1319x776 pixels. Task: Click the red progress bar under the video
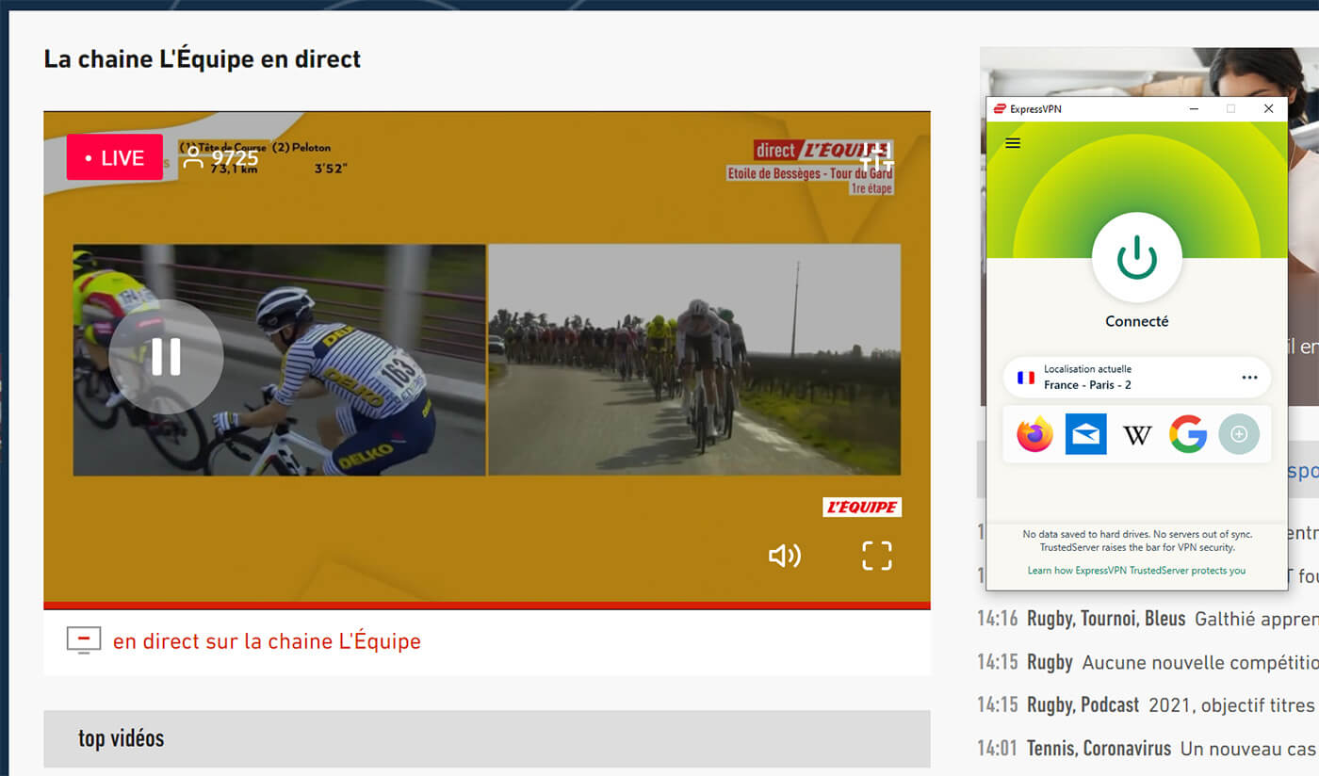(487, 606)
